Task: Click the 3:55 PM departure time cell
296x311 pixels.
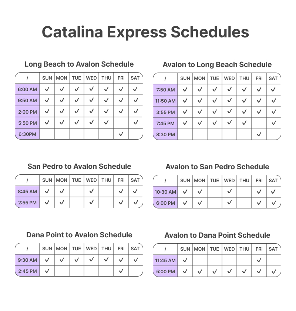Action: pos(165,112)
